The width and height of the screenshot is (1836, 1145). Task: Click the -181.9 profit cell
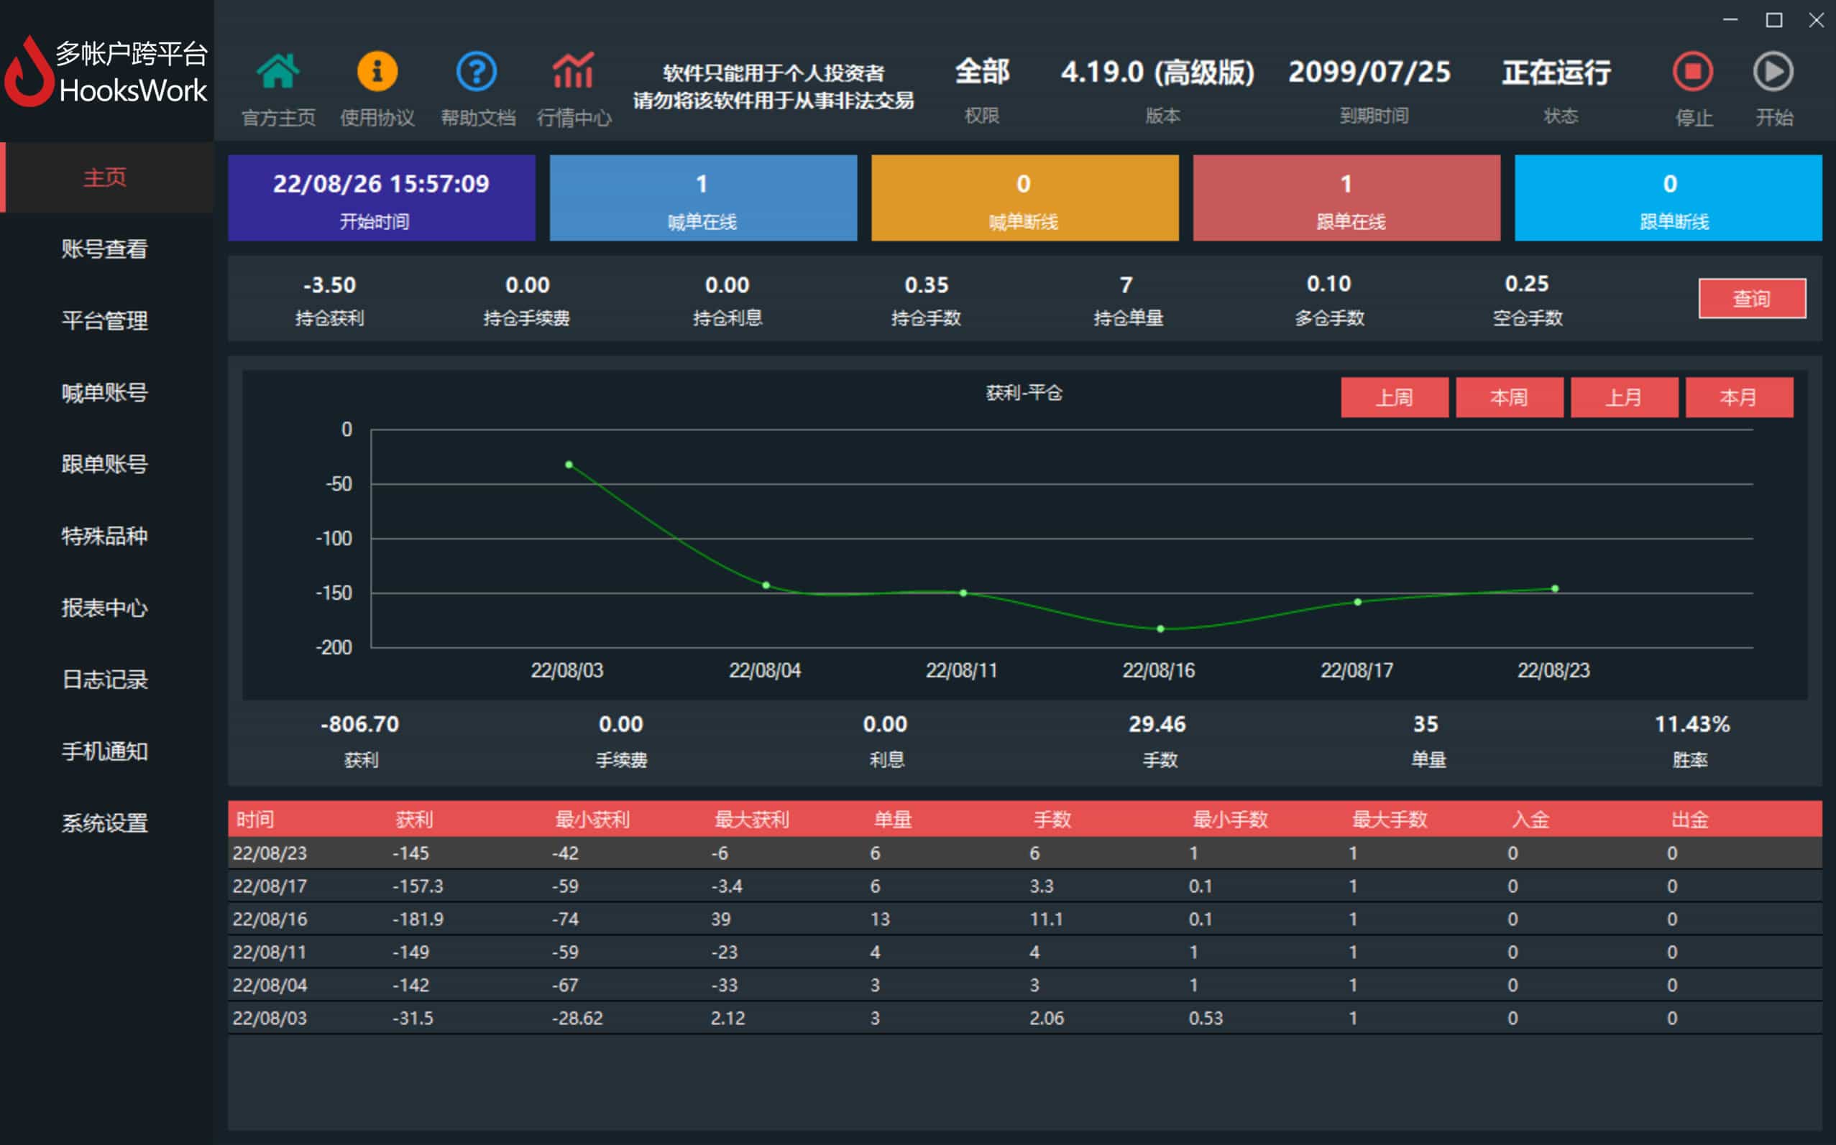pyautogui.click(x=418, y=919)
